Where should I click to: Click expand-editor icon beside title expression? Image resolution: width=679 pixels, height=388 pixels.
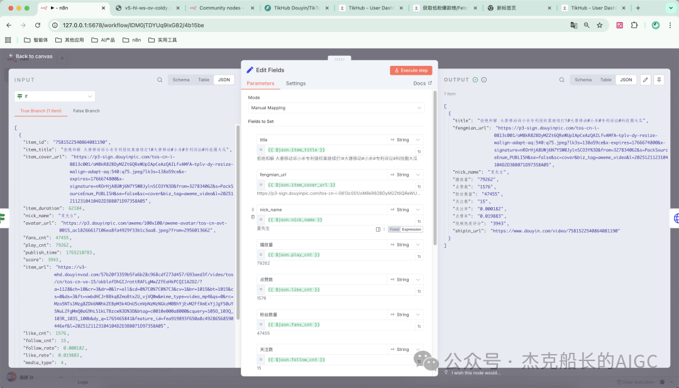[419, 151]
